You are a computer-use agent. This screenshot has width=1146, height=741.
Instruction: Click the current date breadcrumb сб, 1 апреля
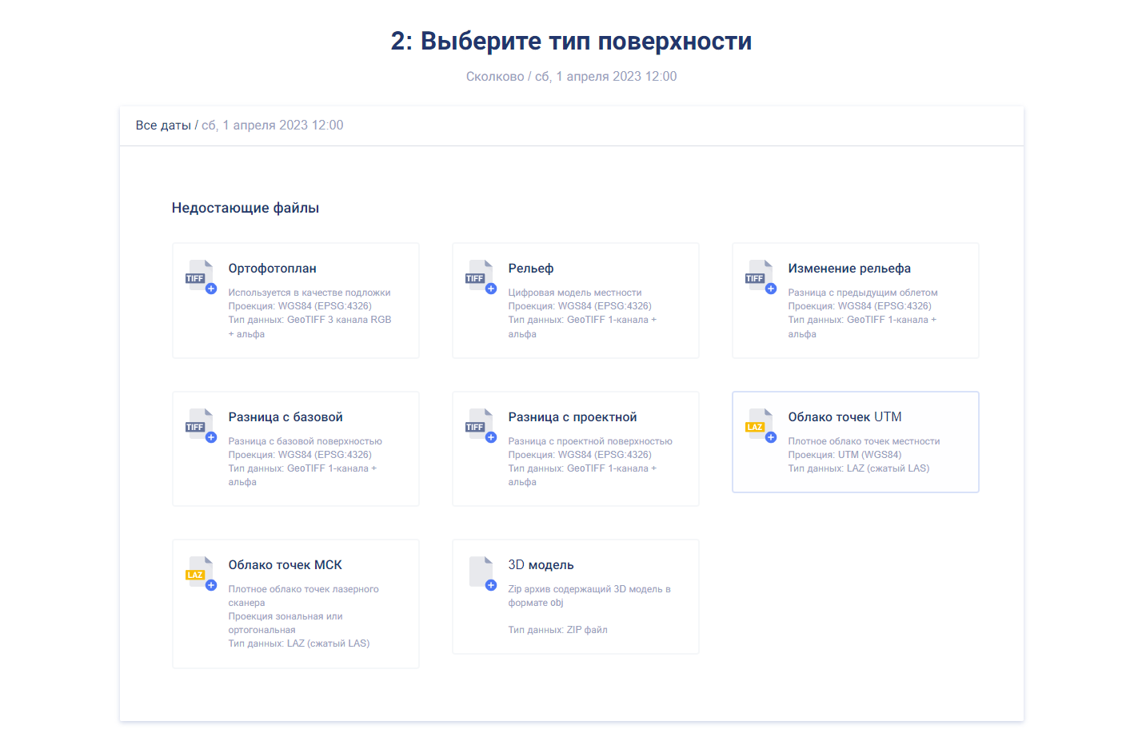[x=272, y=125]
